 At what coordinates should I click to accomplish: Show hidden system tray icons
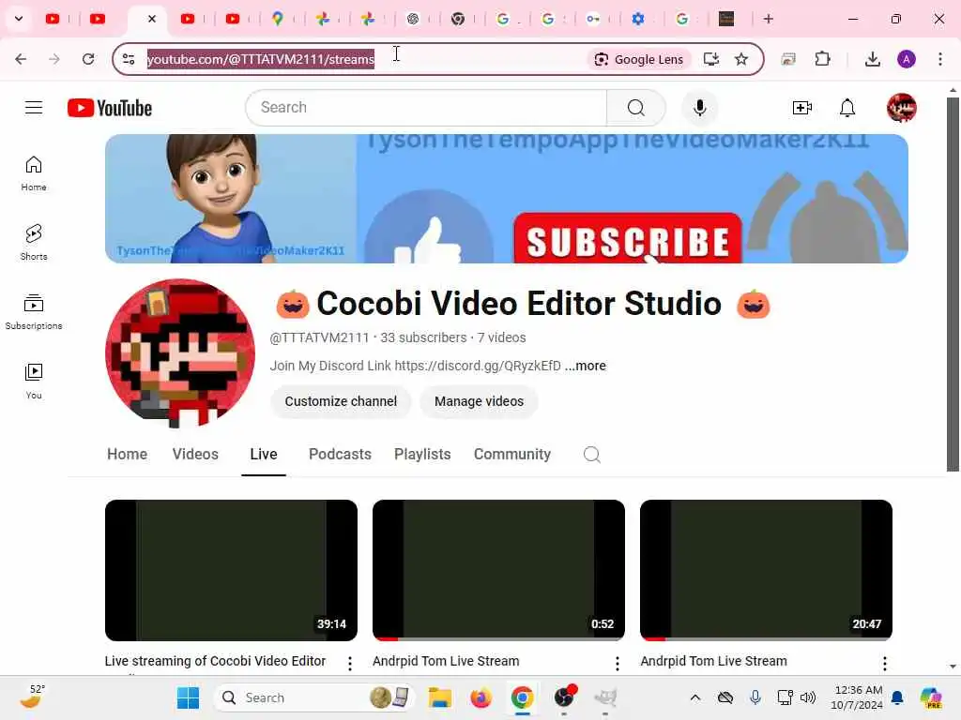695,697
